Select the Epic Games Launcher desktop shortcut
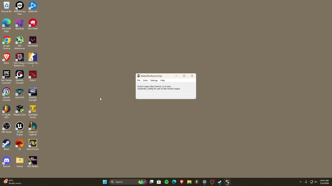The height and width of the screenshot is (186, 332). point(6,77)
